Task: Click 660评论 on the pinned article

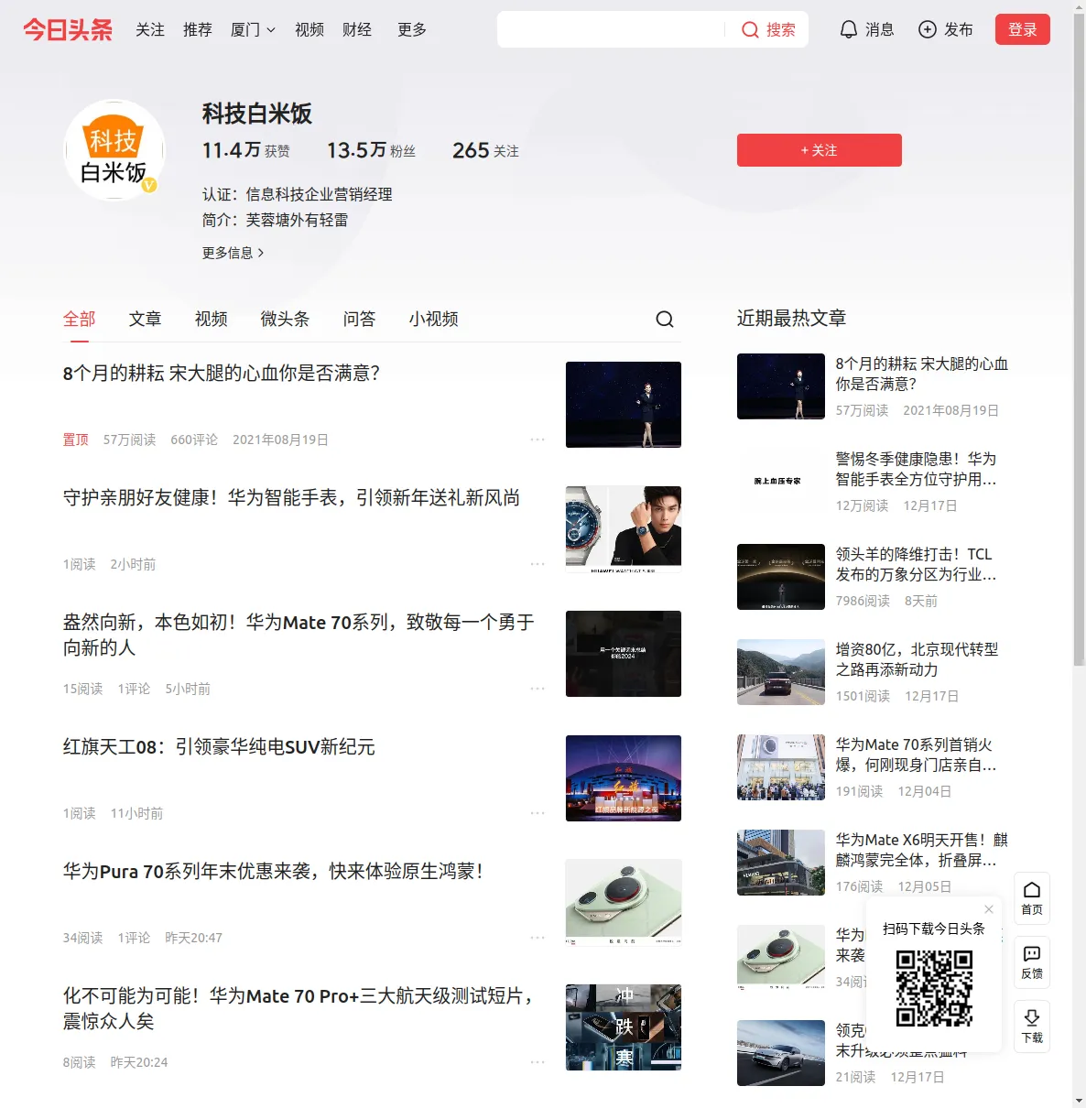Action: tap(194, 440)
